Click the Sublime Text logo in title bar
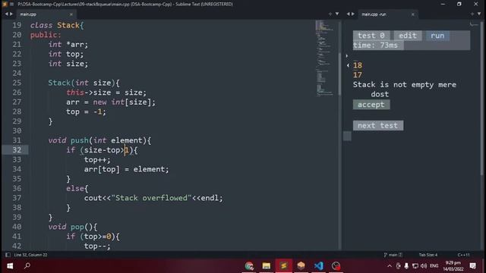The height and width of the screenshot is (273, 486). 5,4
